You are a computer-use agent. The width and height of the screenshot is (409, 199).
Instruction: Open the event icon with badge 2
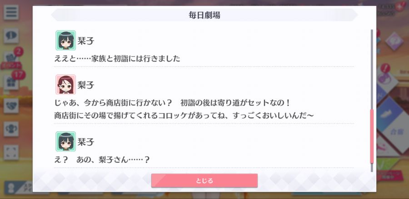[x=11, y=59]
